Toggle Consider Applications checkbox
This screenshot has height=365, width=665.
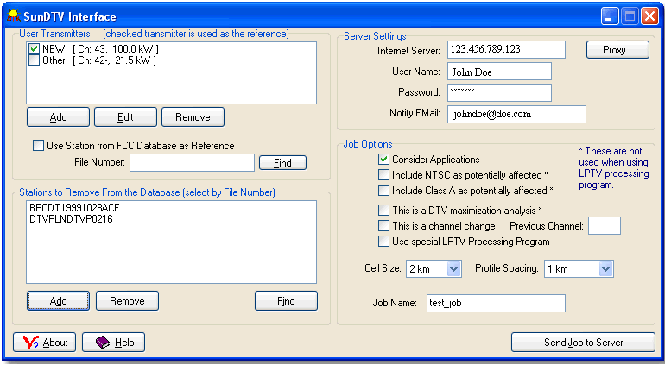pos(383,160)
